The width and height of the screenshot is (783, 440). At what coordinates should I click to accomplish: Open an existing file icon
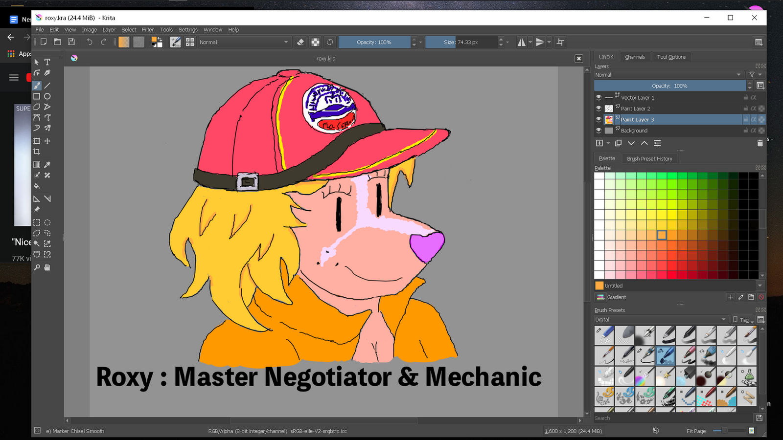pyautogui.click(x=57, y=42)
